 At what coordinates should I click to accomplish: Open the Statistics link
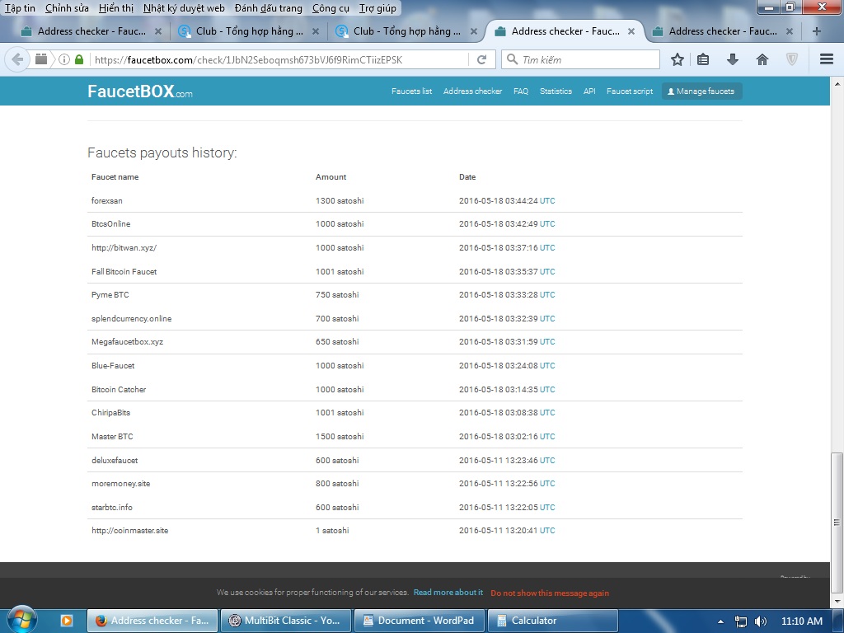coord(556,91)
